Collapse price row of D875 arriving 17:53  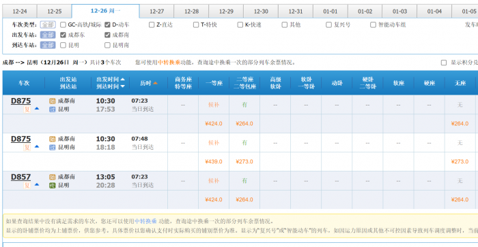tap(37, 108)
